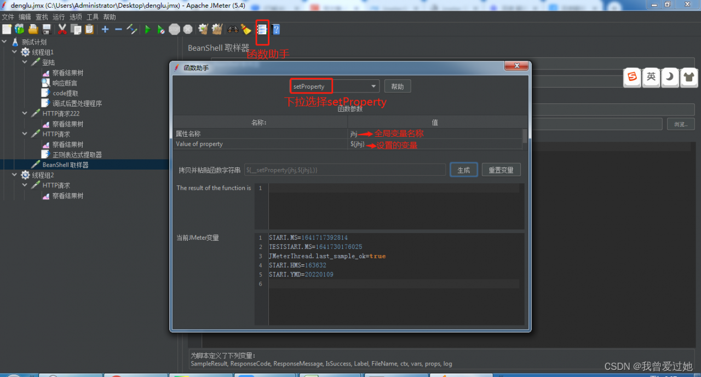Clear results with single broom icon
The image size is (701, 377).
204,30
